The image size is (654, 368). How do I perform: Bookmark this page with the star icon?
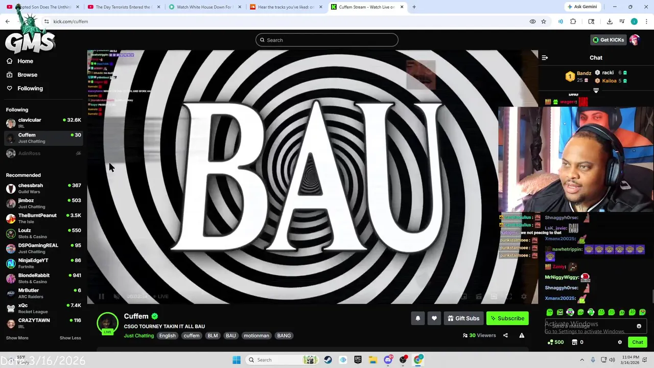544,21
